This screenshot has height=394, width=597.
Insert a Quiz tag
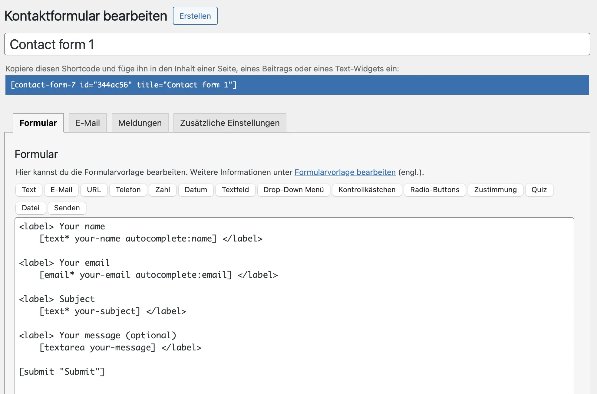pyautogui.click(x=539, y=190)
